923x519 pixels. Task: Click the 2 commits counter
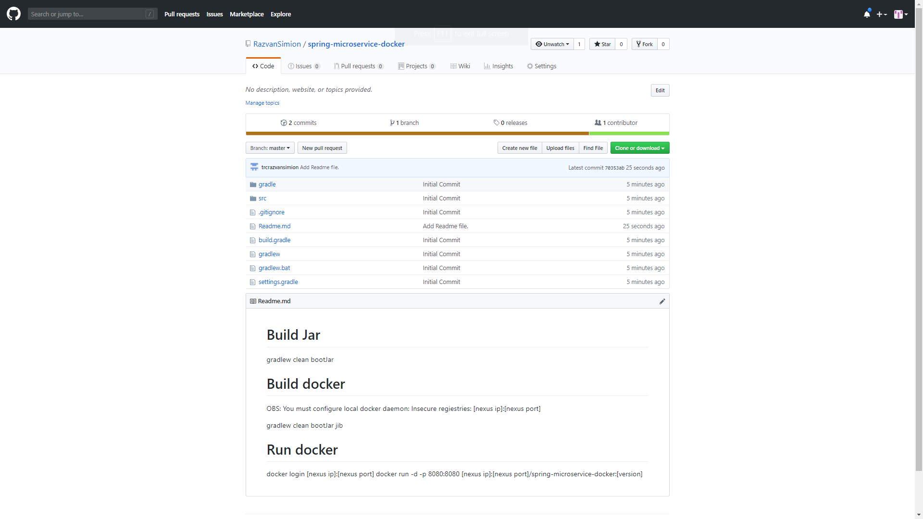tap(299, 123)
